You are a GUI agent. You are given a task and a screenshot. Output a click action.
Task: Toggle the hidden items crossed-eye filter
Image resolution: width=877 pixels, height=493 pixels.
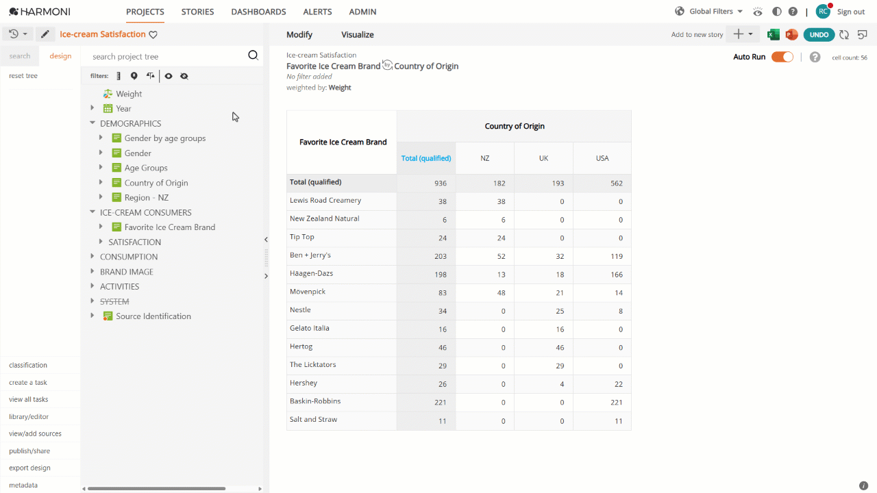(184, 76)
